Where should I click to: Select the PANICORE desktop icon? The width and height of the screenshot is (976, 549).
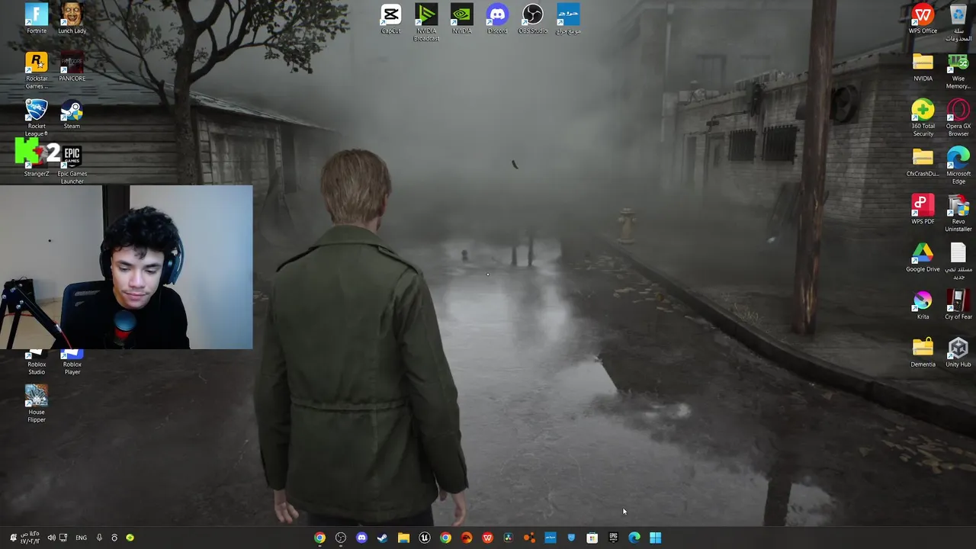72,66
